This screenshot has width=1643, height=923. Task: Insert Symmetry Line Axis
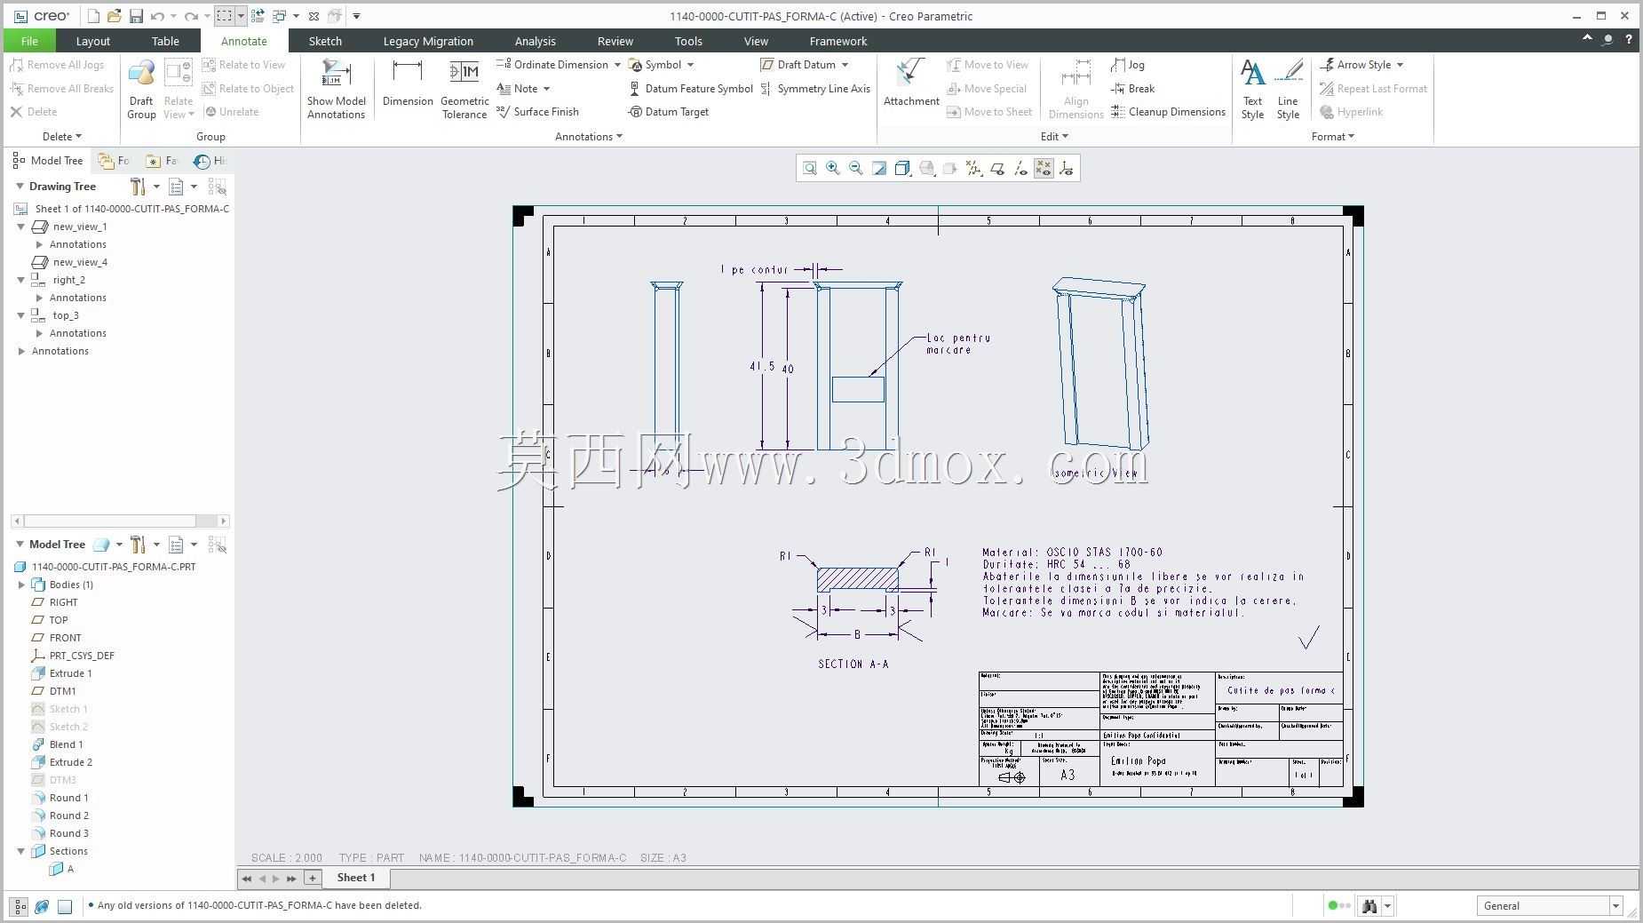click(815, 89)
